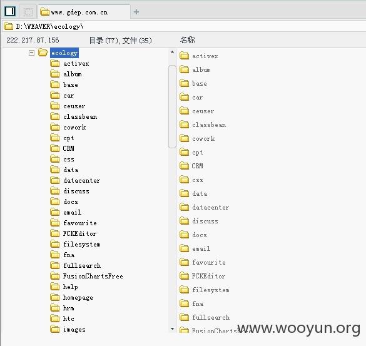Click the activex folder icon in tree

(x=55, y=63)
